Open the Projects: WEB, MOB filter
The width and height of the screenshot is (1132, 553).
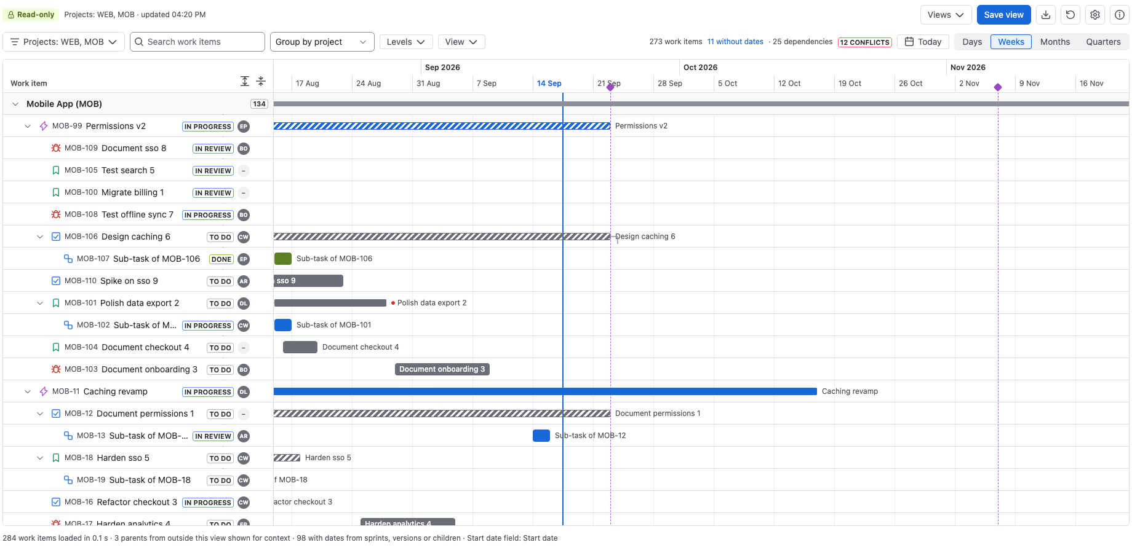[64, 42]
